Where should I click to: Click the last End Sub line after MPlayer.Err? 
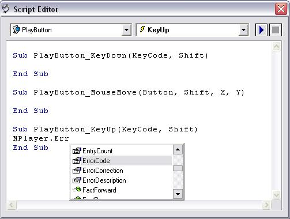coord(31,148)
